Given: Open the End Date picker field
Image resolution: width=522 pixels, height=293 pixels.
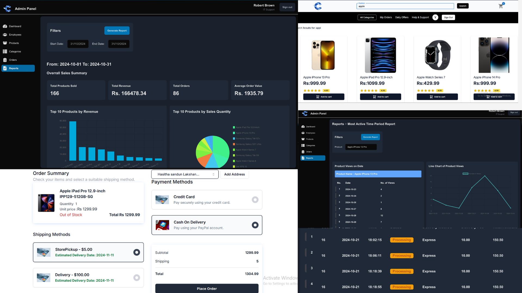Looking at the screenshot, I should 119,44.
